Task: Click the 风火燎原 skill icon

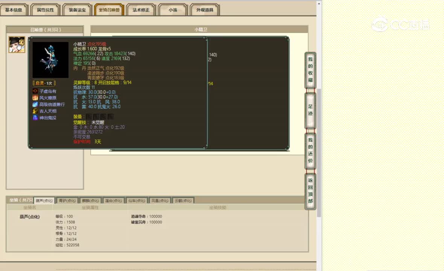Action: coord(35,98)
